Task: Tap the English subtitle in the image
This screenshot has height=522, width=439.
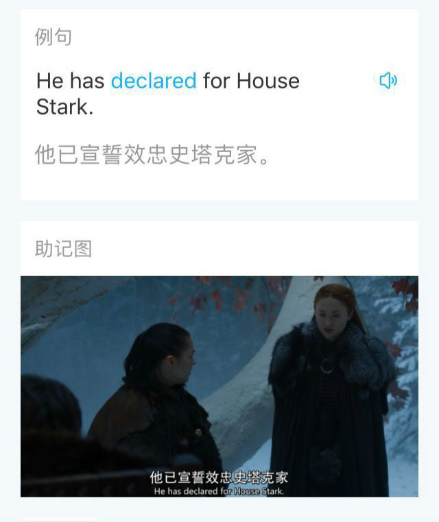Action: point(219,491)
